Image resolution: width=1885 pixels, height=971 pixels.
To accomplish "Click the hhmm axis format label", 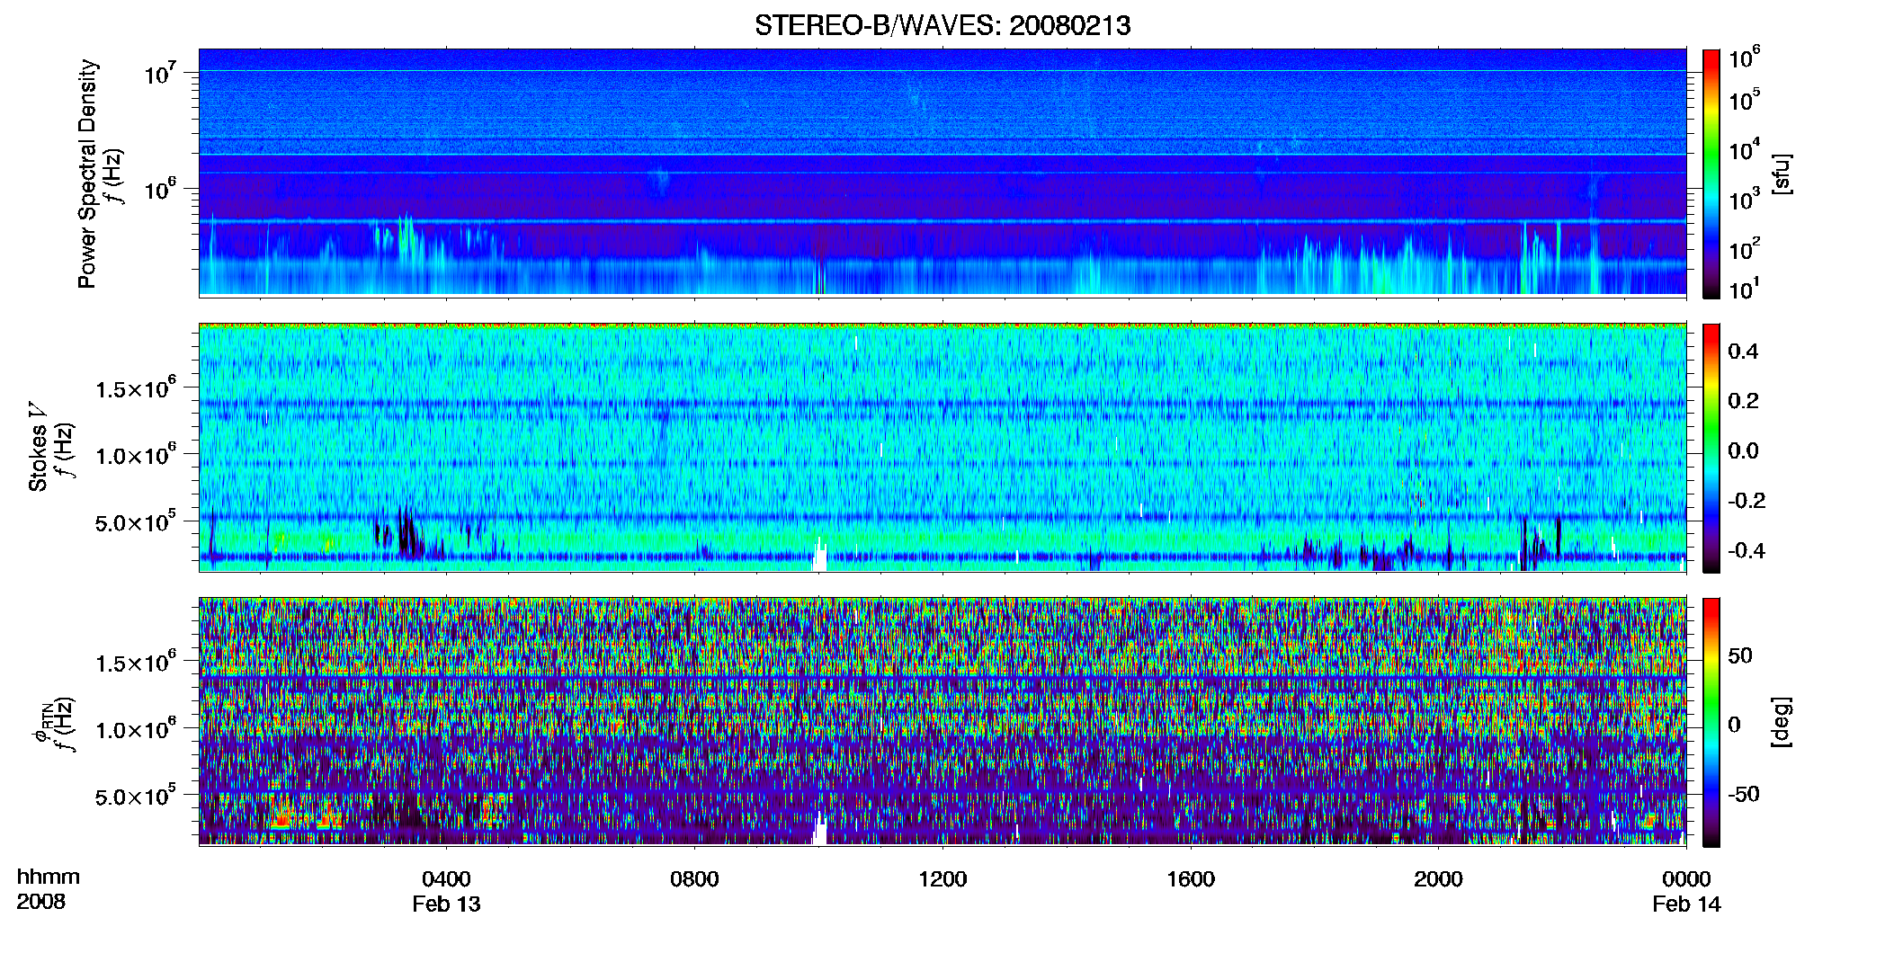I will [49, 877].
